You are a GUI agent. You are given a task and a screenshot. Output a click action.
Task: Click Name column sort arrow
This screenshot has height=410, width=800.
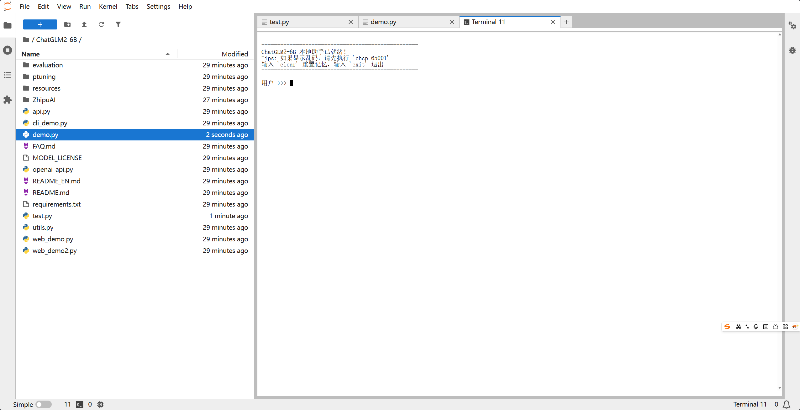tap(168, 54)
